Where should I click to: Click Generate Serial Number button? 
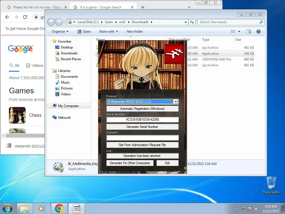pos(142,127)
